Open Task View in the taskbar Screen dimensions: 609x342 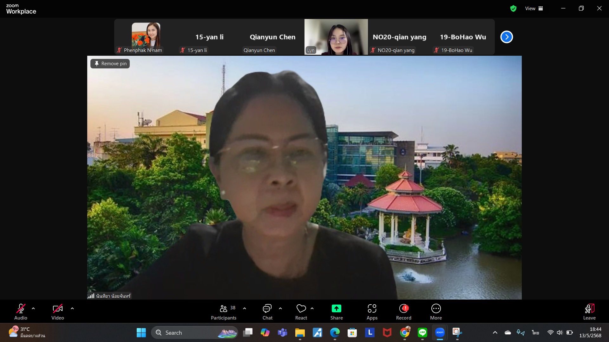point(248,332)
